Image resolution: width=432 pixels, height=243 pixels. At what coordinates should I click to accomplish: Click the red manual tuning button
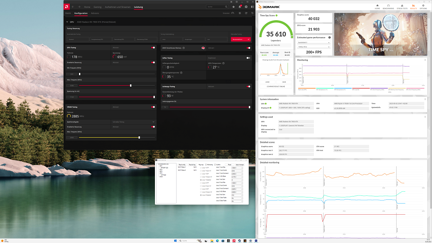click(x=241, y=39)
